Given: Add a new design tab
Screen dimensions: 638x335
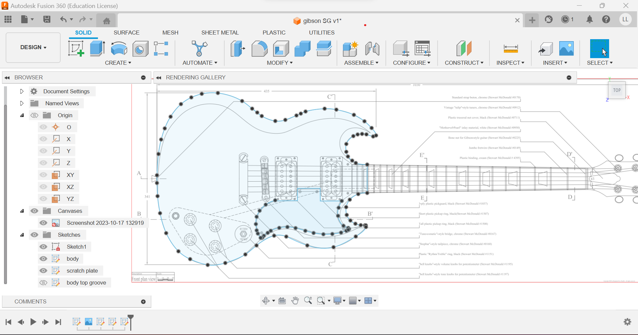Looking at the screenshot, I should pyautogui.click(x=532, y=20).
